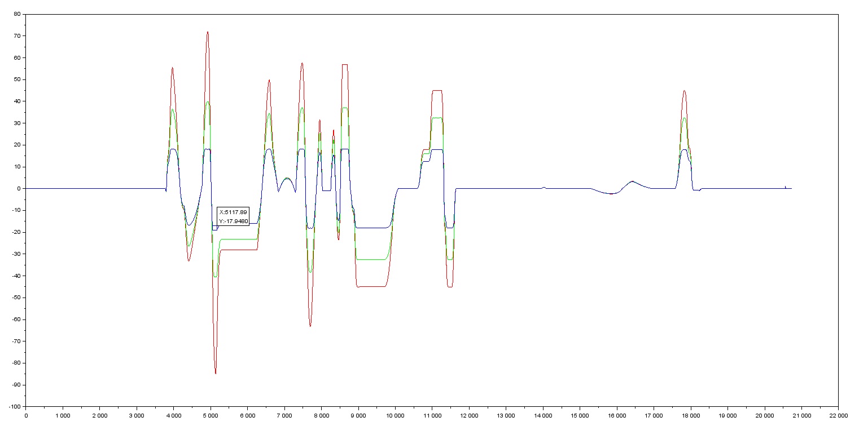Click the y-axis tick label -100
The image size is (859, 426).
15,407
